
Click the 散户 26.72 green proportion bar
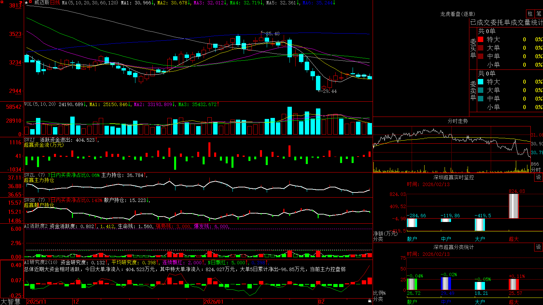click(412, 284)
